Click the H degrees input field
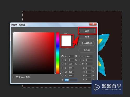 [x=71, y=56]
